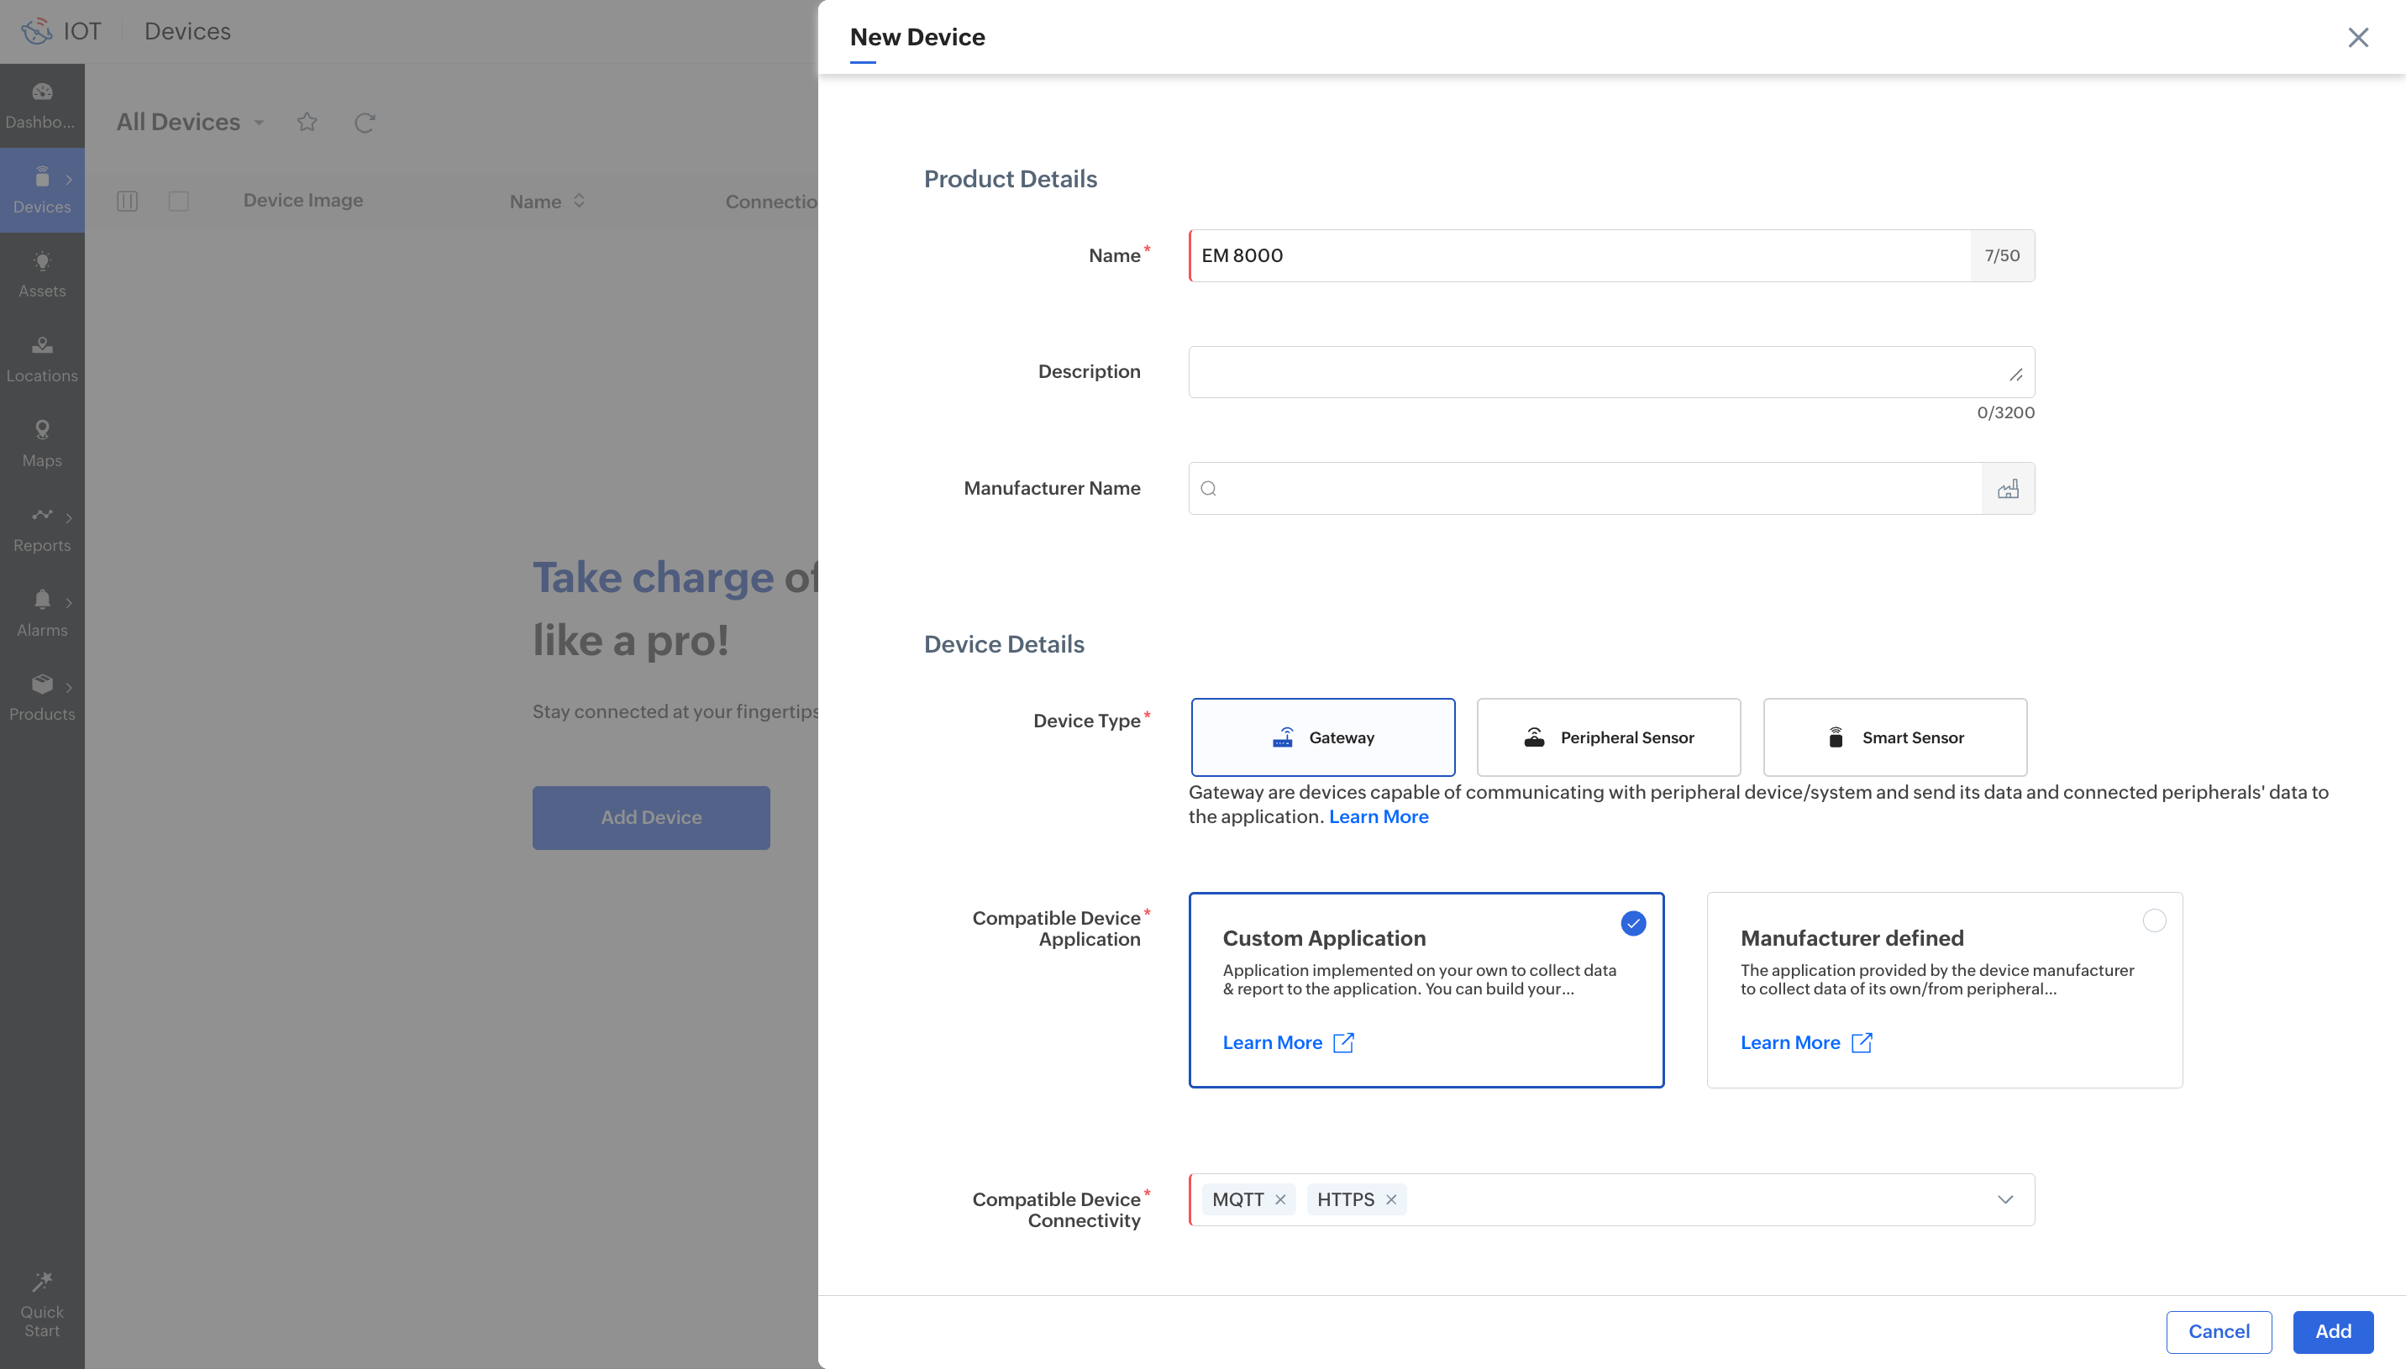Expand the Compatible Device Connectivity dropdown arrow

coord(2004,1199)
